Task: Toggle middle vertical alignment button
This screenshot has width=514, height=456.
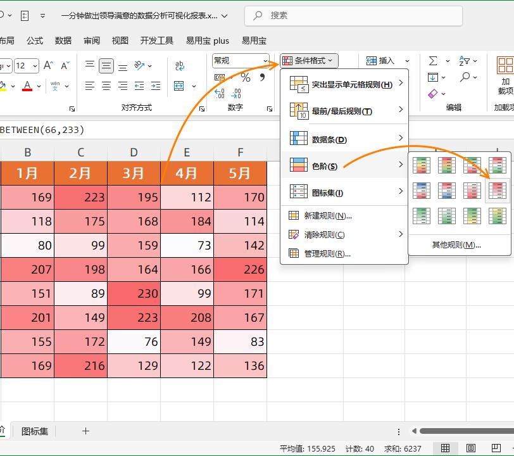Action: click(106, 65)
